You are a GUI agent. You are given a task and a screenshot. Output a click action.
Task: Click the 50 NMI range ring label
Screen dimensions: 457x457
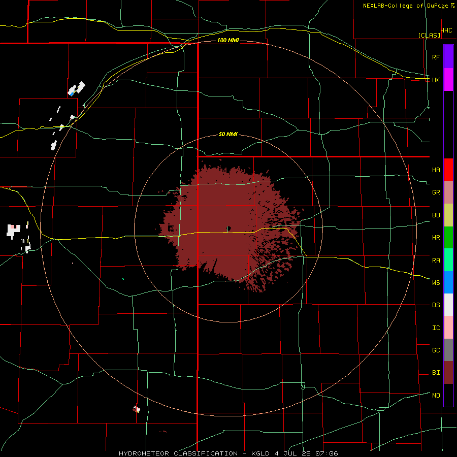(228, 134)
